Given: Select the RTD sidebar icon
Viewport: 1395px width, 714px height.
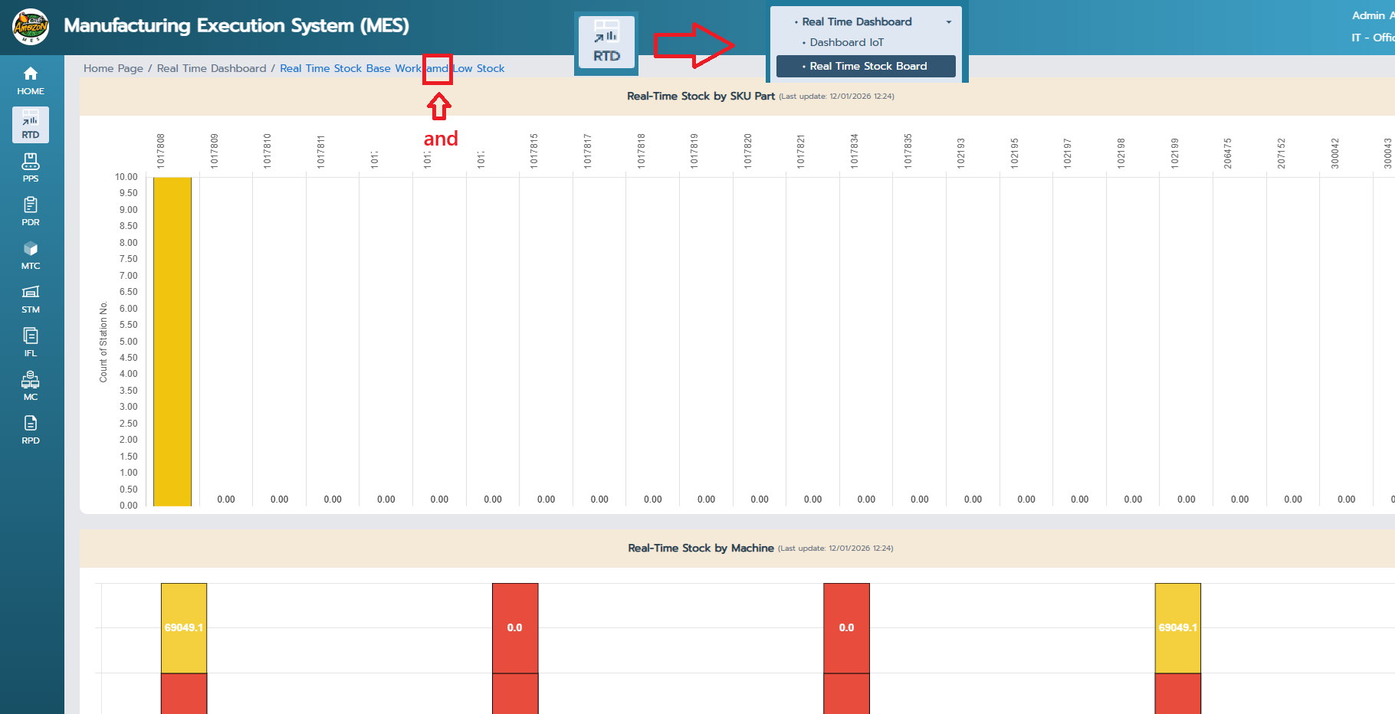Looking at the screenshot, I should coord(31,124).
